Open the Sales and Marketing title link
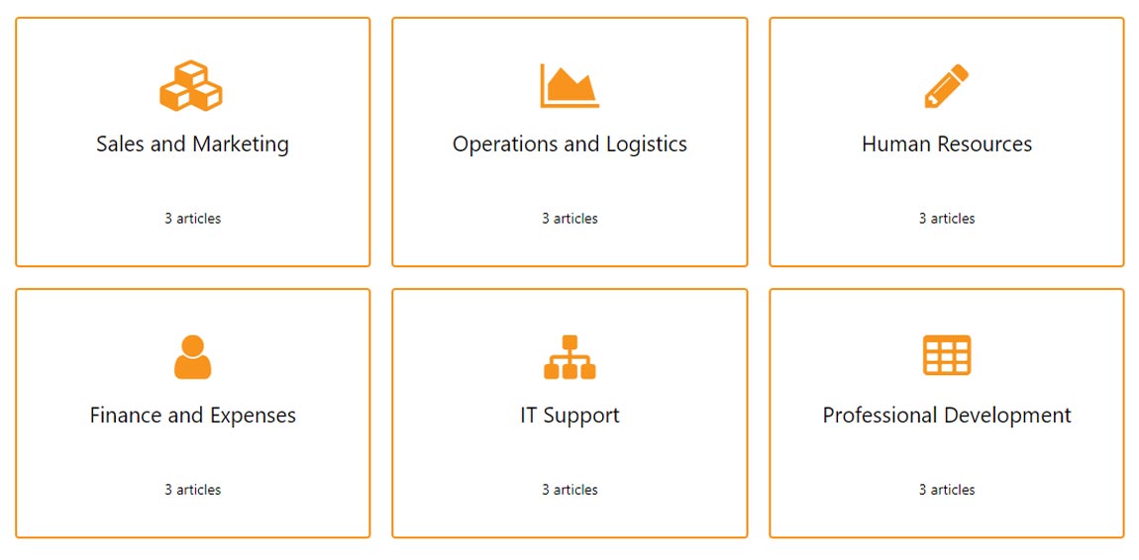This screenshot has width=1139, height=560. pos(192,144)
